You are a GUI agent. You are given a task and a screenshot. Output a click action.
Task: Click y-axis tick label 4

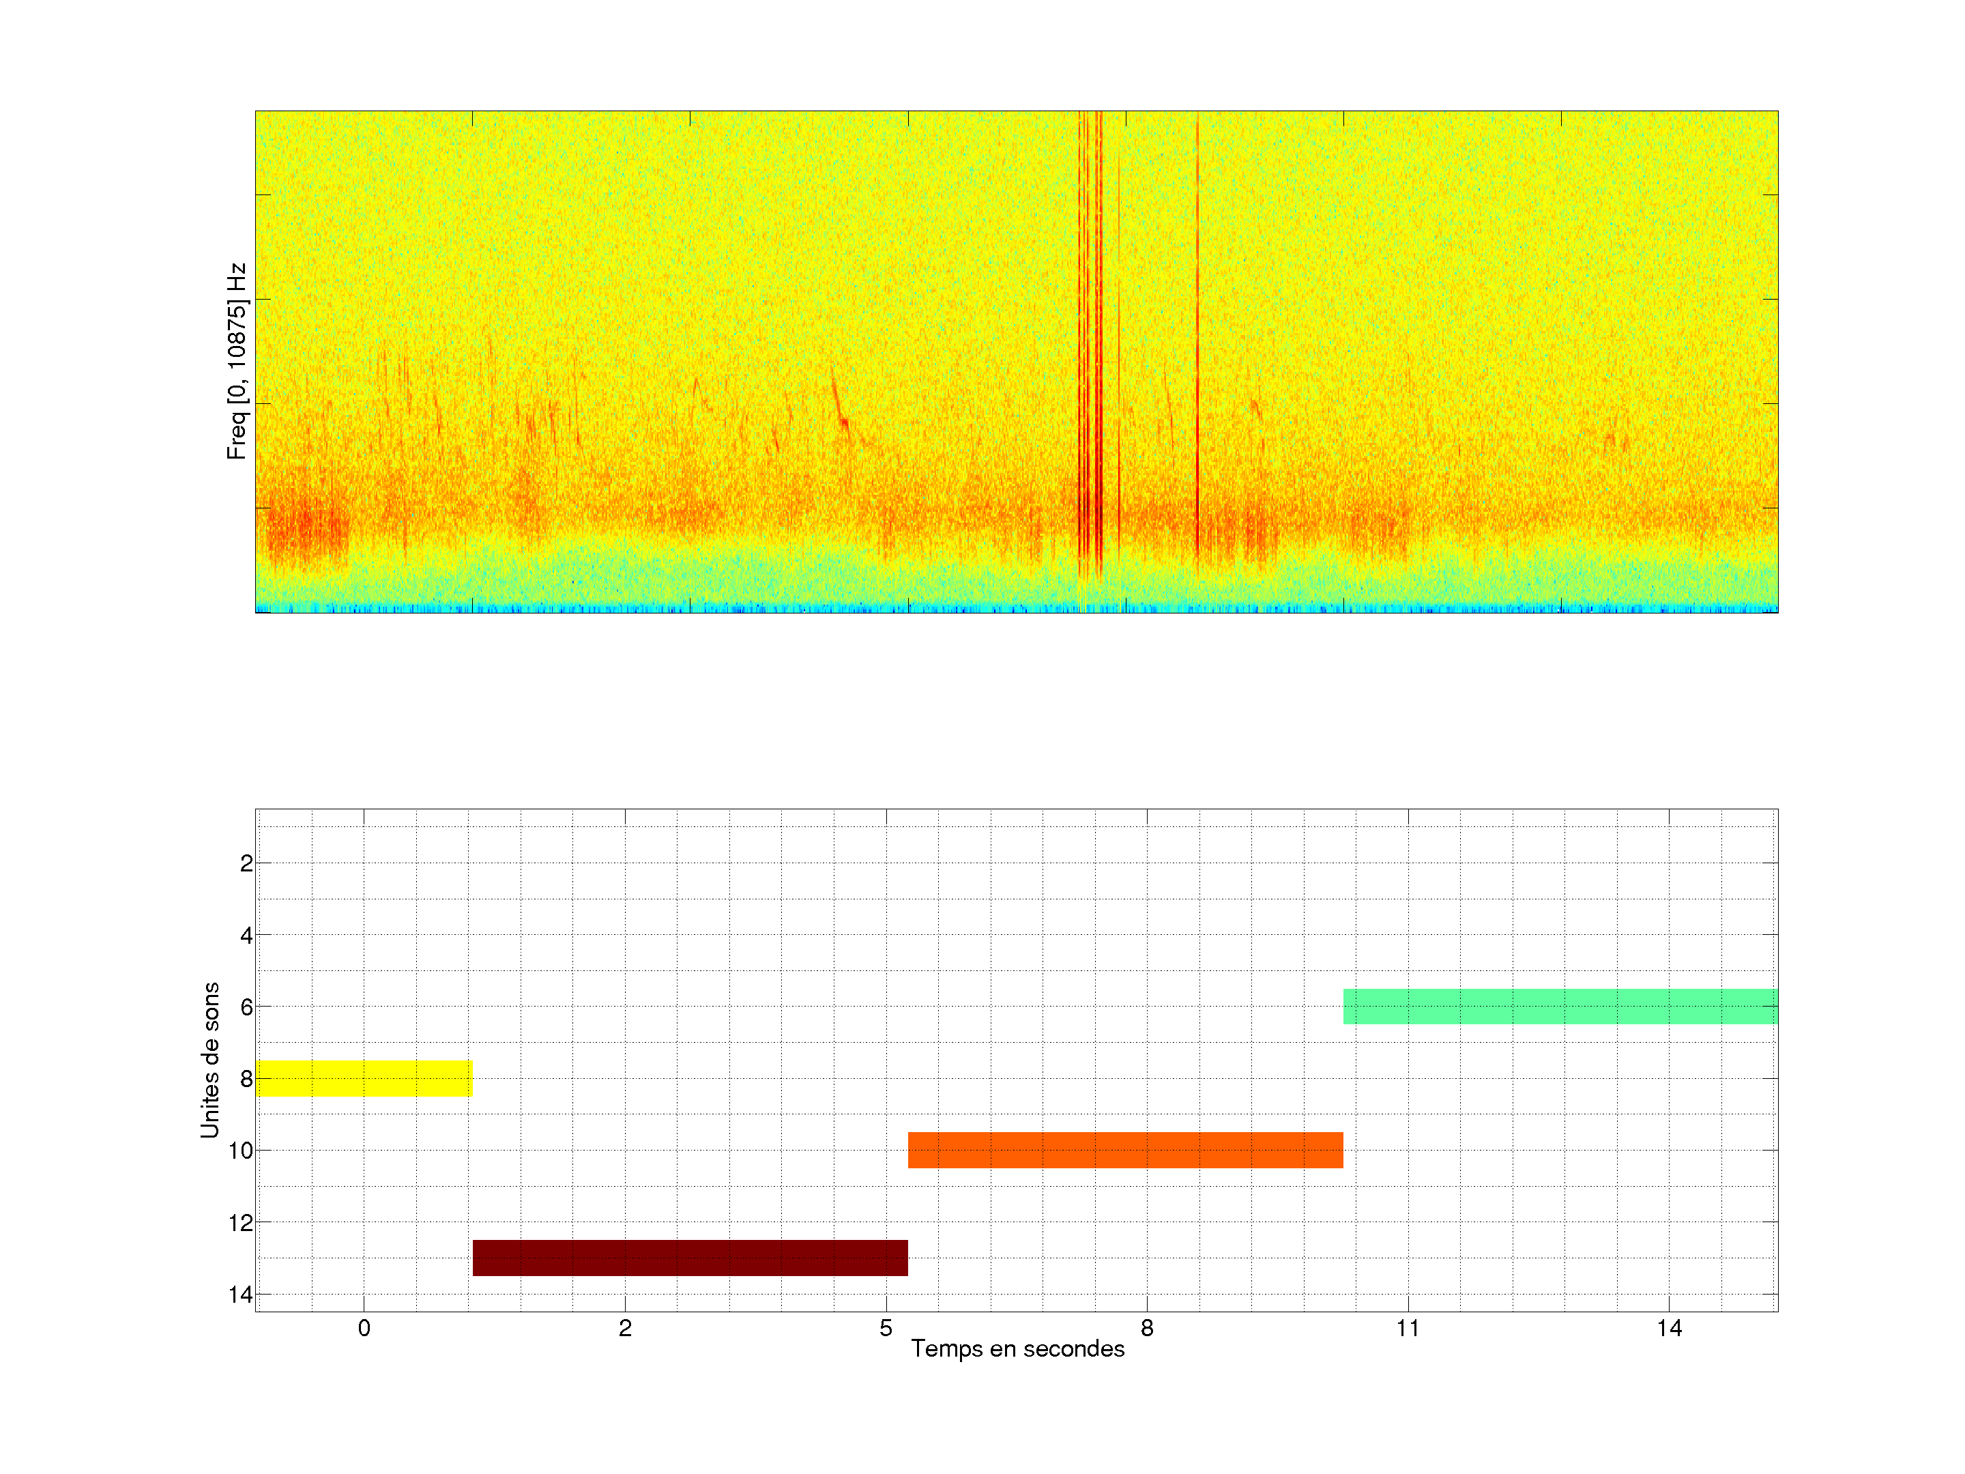pyautogui.click(x=246, y=936)
